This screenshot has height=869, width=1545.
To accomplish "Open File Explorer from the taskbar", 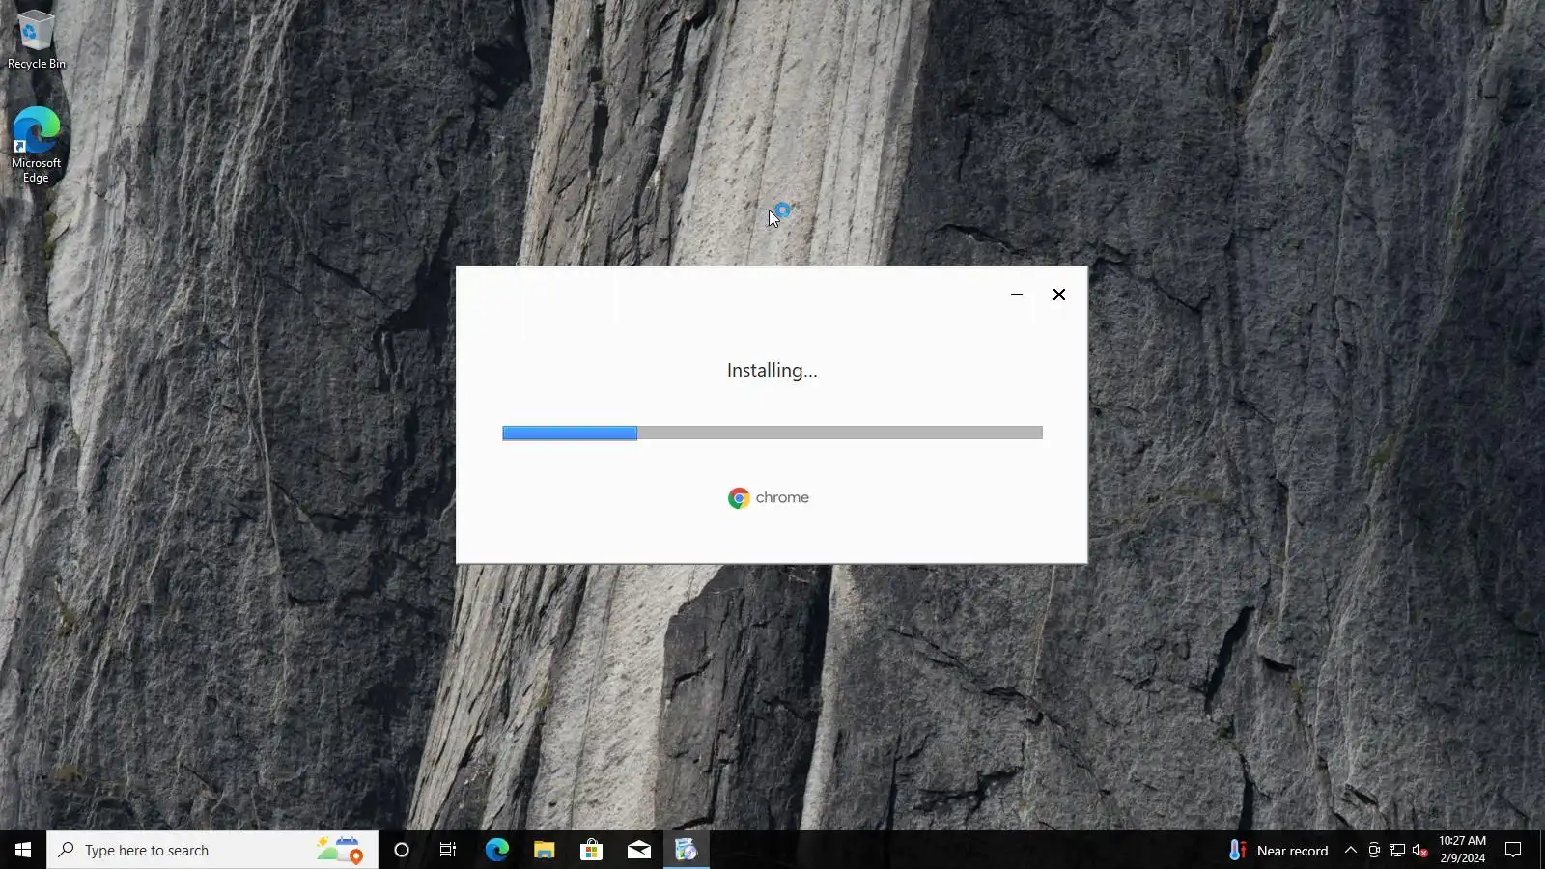I will (544, 850).
